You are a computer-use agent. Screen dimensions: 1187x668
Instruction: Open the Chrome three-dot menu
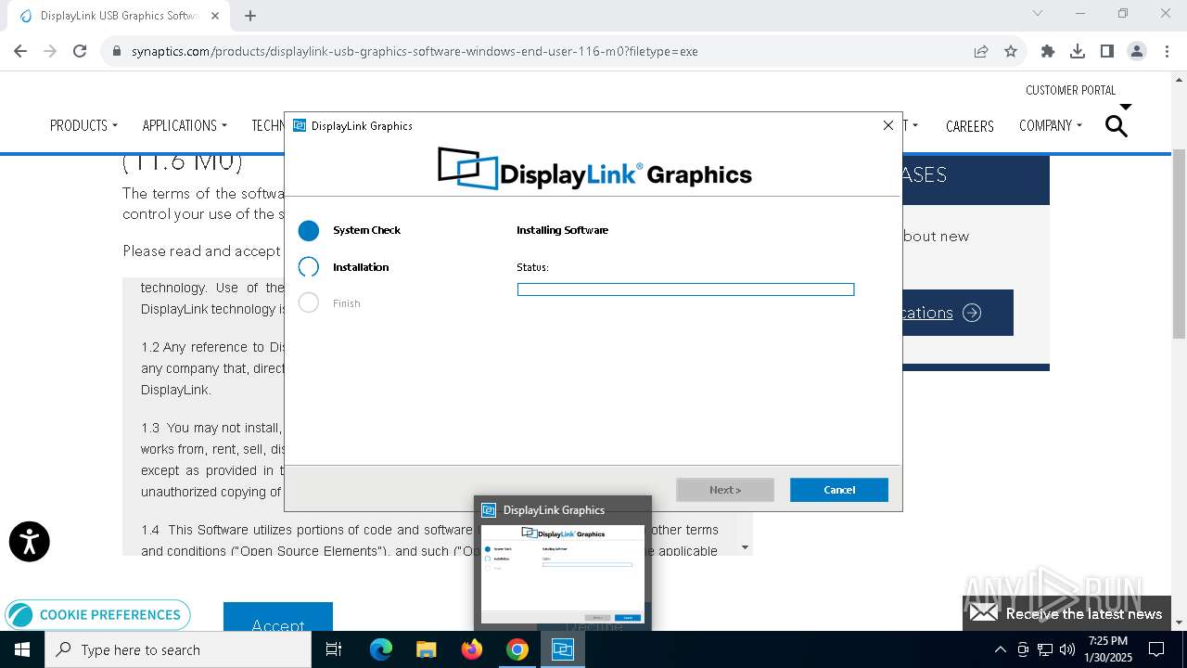[1167, 51]
